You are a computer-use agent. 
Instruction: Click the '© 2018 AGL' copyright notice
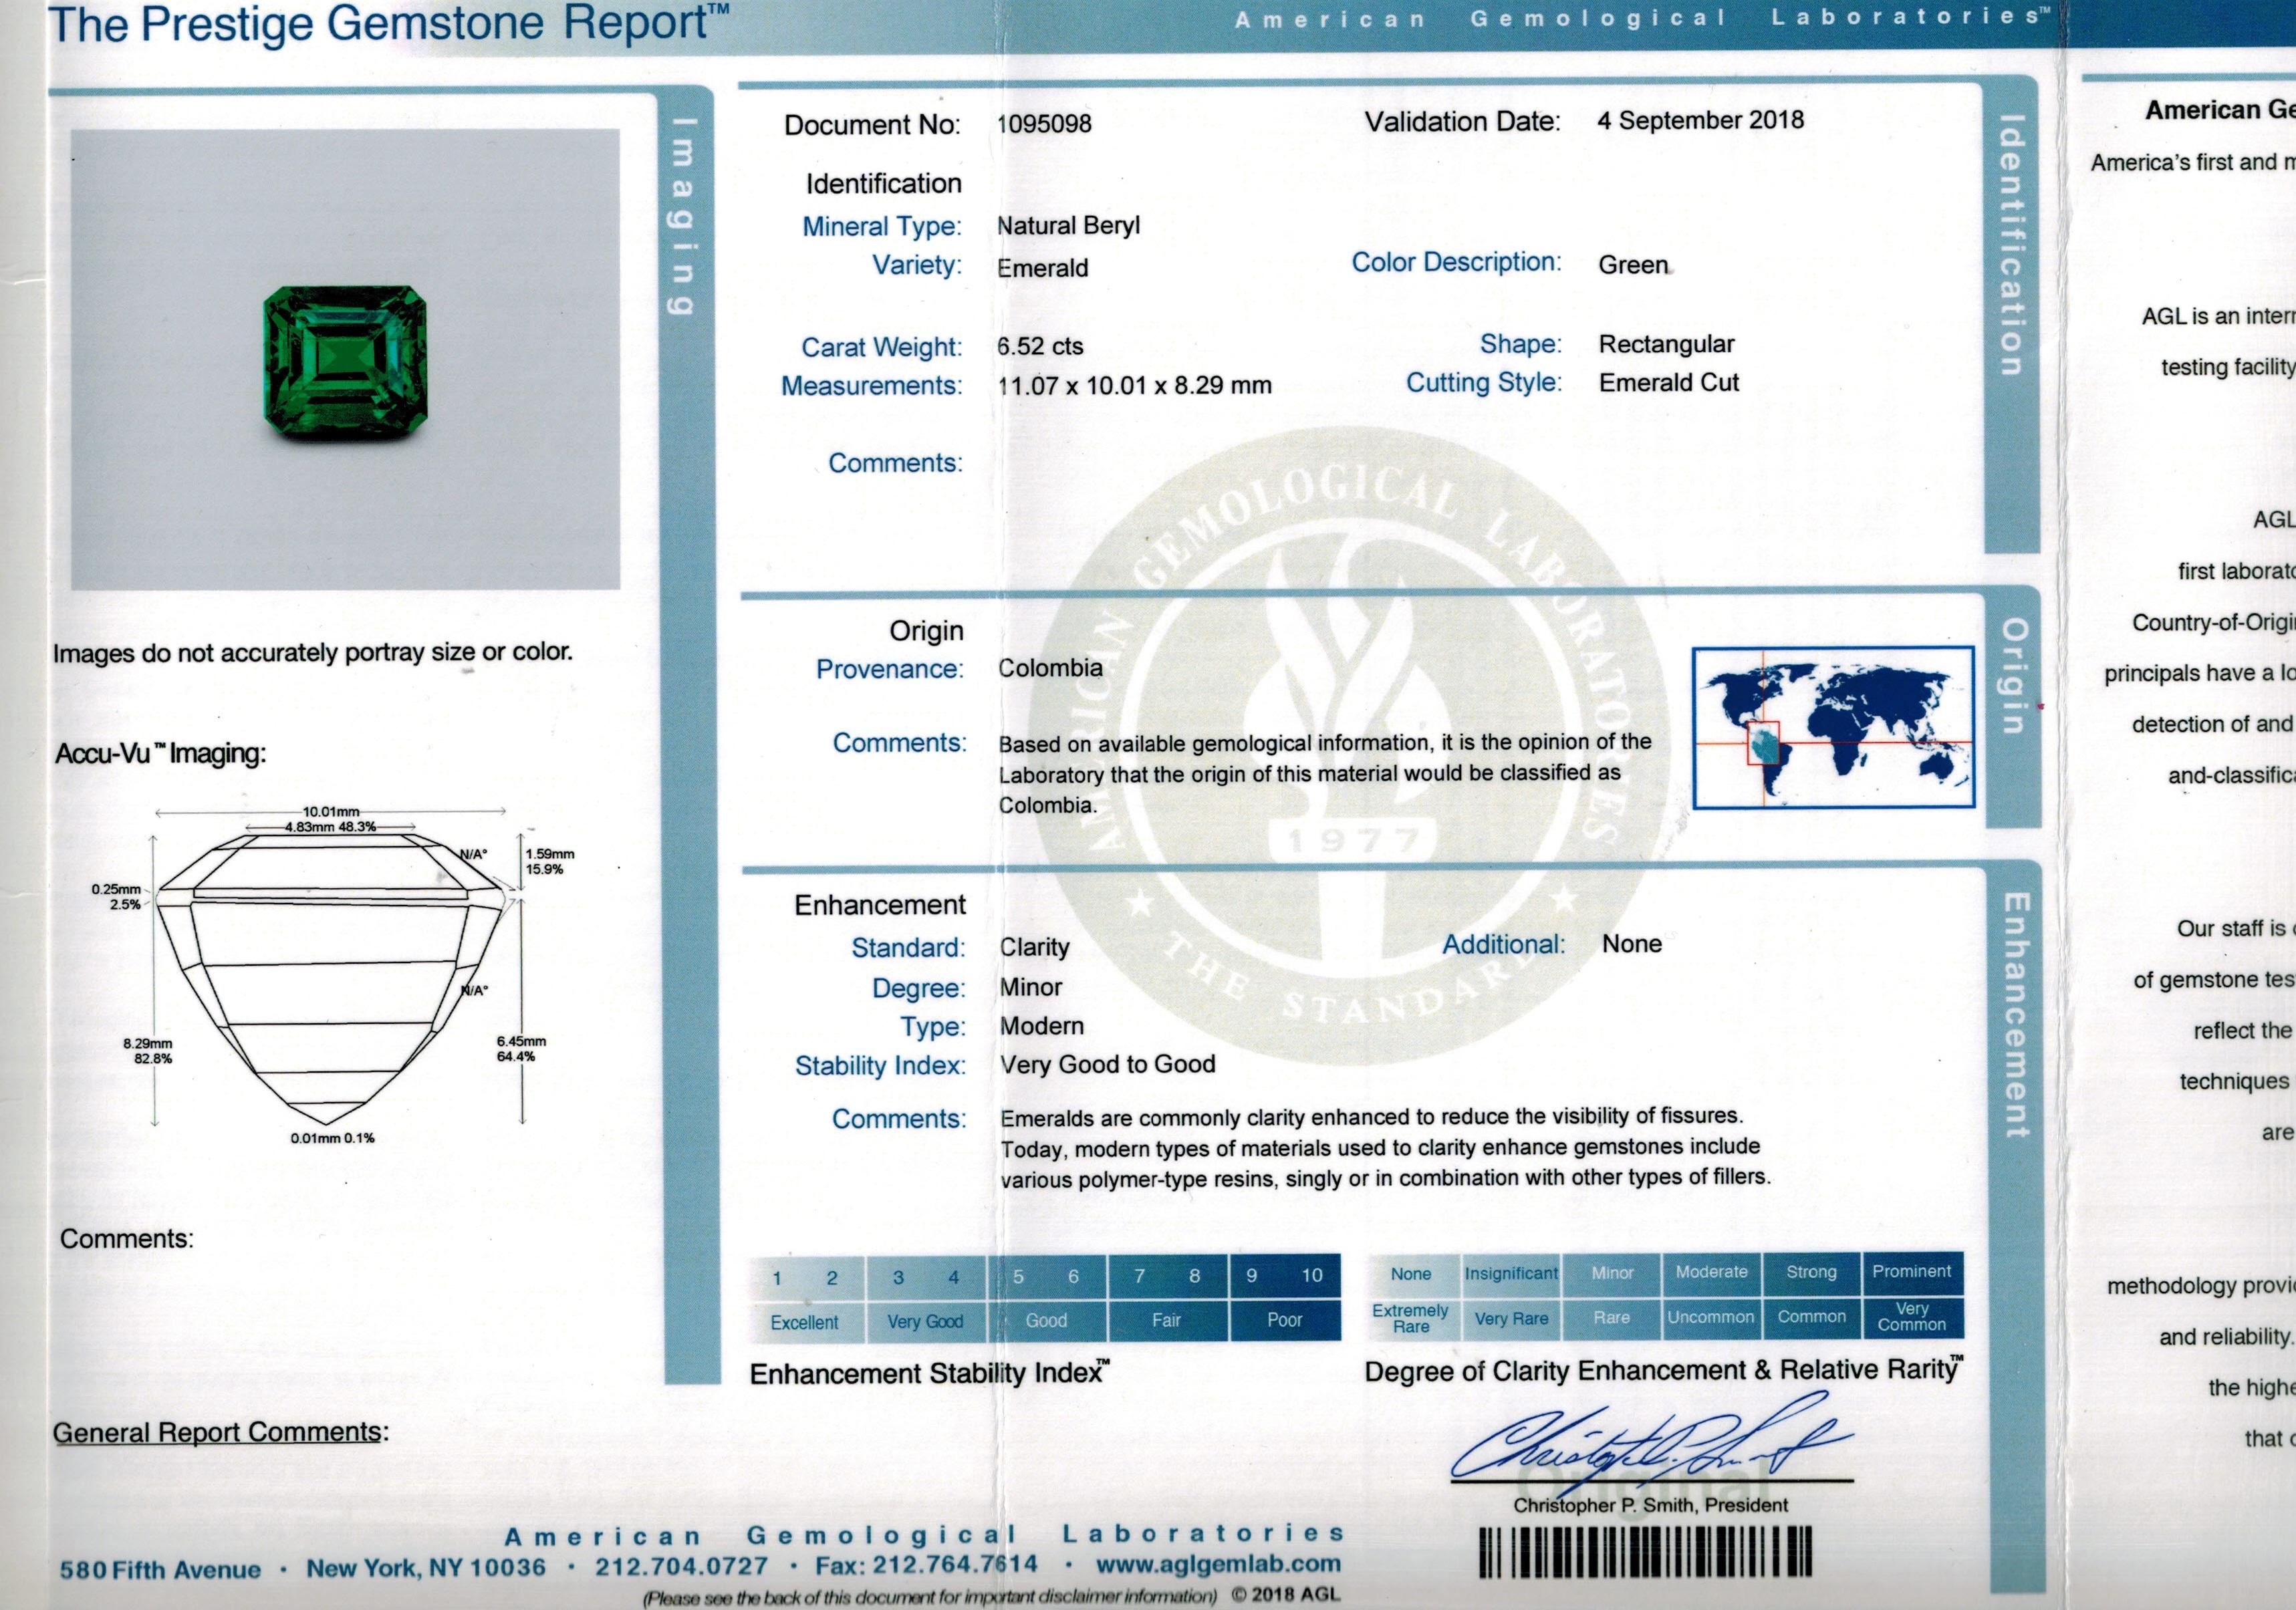(x=1285, y=1595)
